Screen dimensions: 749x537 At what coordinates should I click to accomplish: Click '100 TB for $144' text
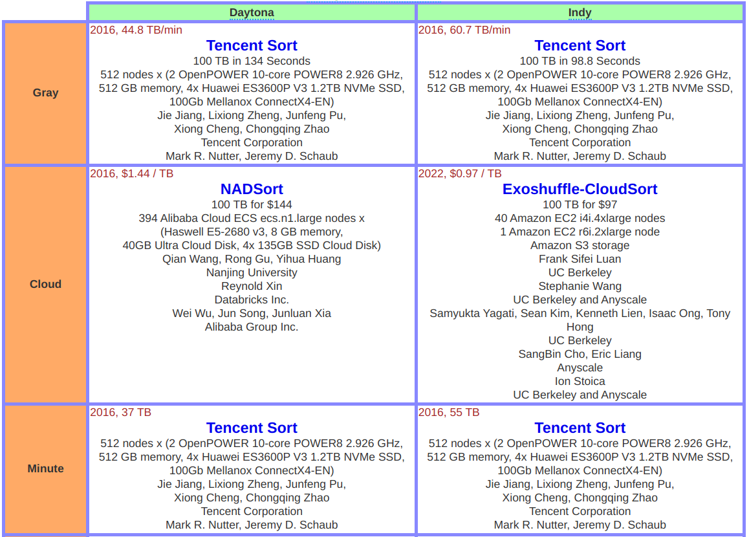[251, 204]
